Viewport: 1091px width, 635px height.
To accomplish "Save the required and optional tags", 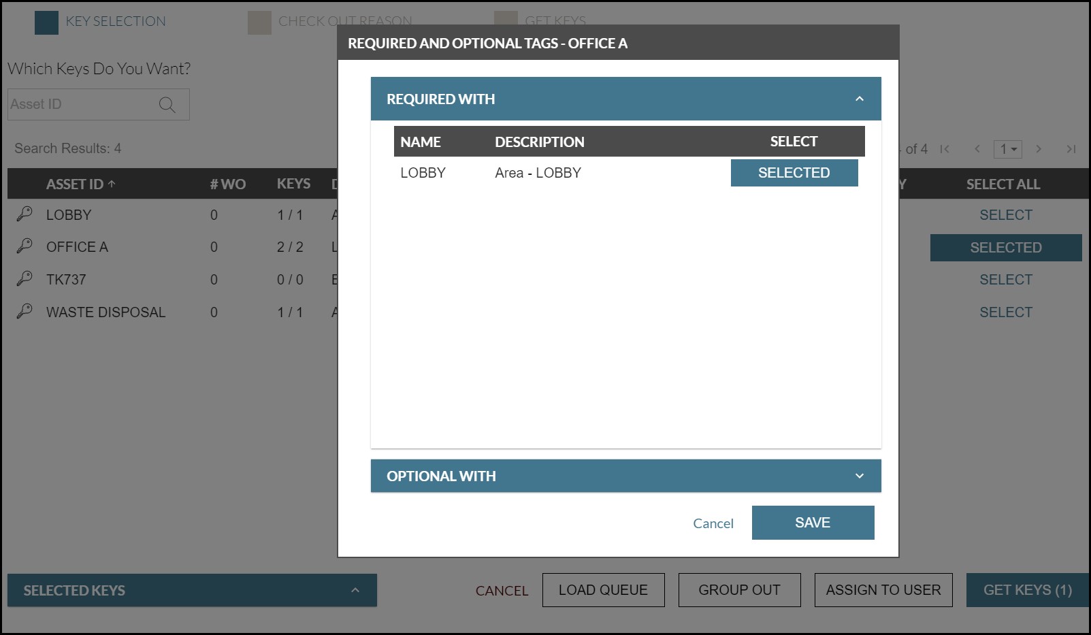I will 813,523.
